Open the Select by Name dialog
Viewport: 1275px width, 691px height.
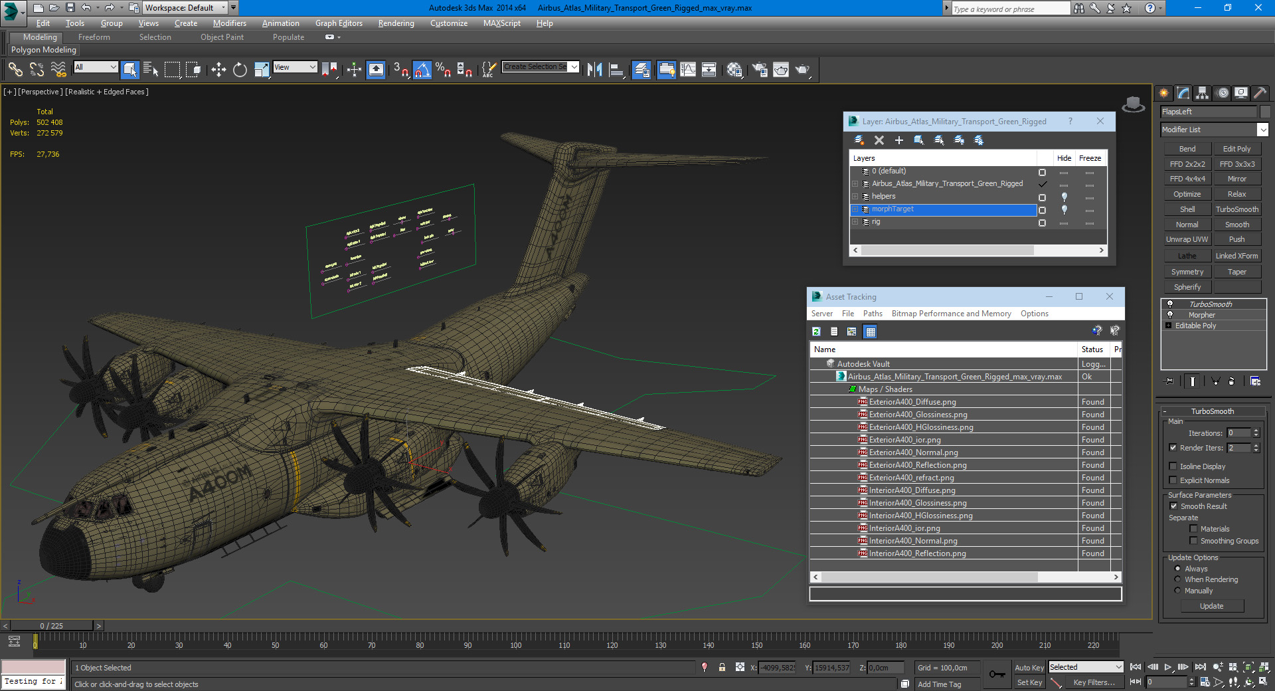(151, 69)
